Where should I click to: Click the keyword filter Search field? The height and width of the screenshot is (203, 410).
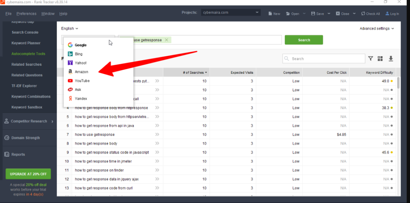[x=324, y=59]
